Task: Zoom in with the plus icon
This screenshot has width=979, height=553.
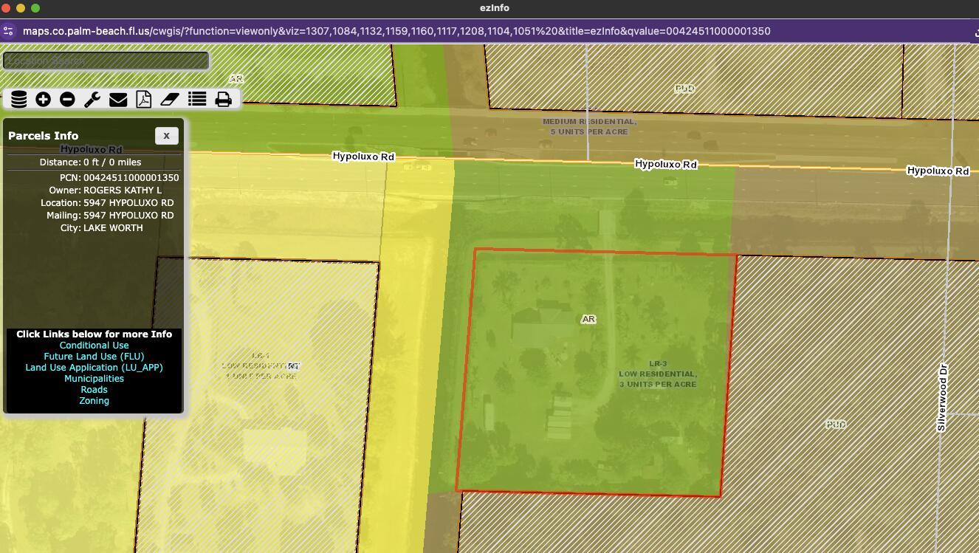Action: [x=43, y=99]
